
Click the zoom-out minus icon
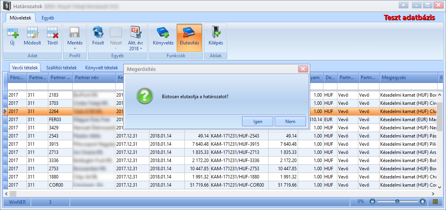372,201
